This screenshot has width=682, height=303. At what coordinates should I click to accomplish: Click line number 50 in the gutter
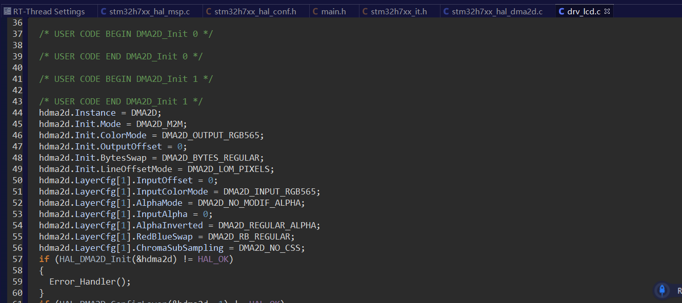(17, 180)
